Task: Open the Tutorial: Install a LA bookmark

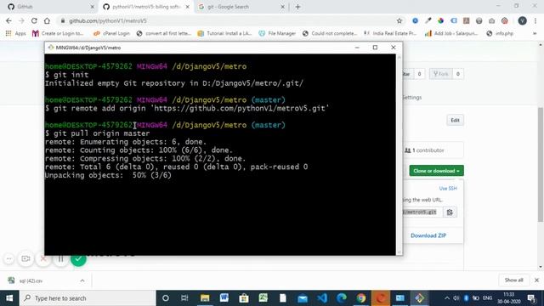Action: 224,33
